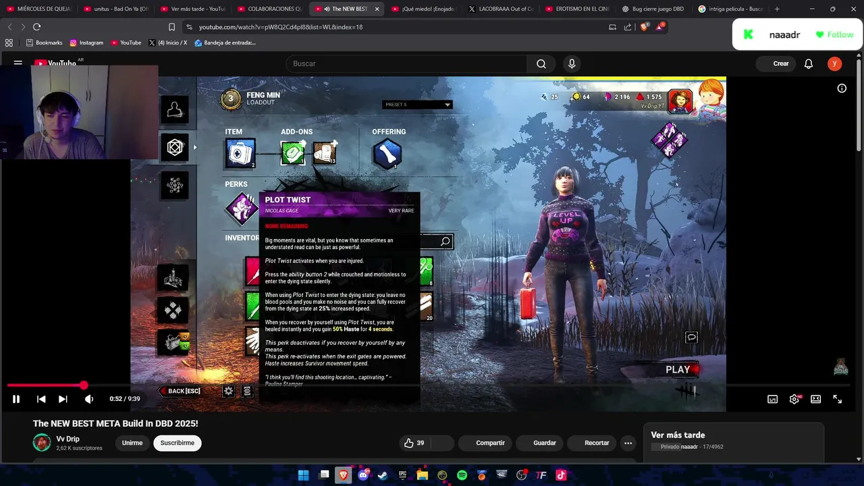864x486 pixels.
Task: Open the account avatar menu
Action: tap(835, 63)
